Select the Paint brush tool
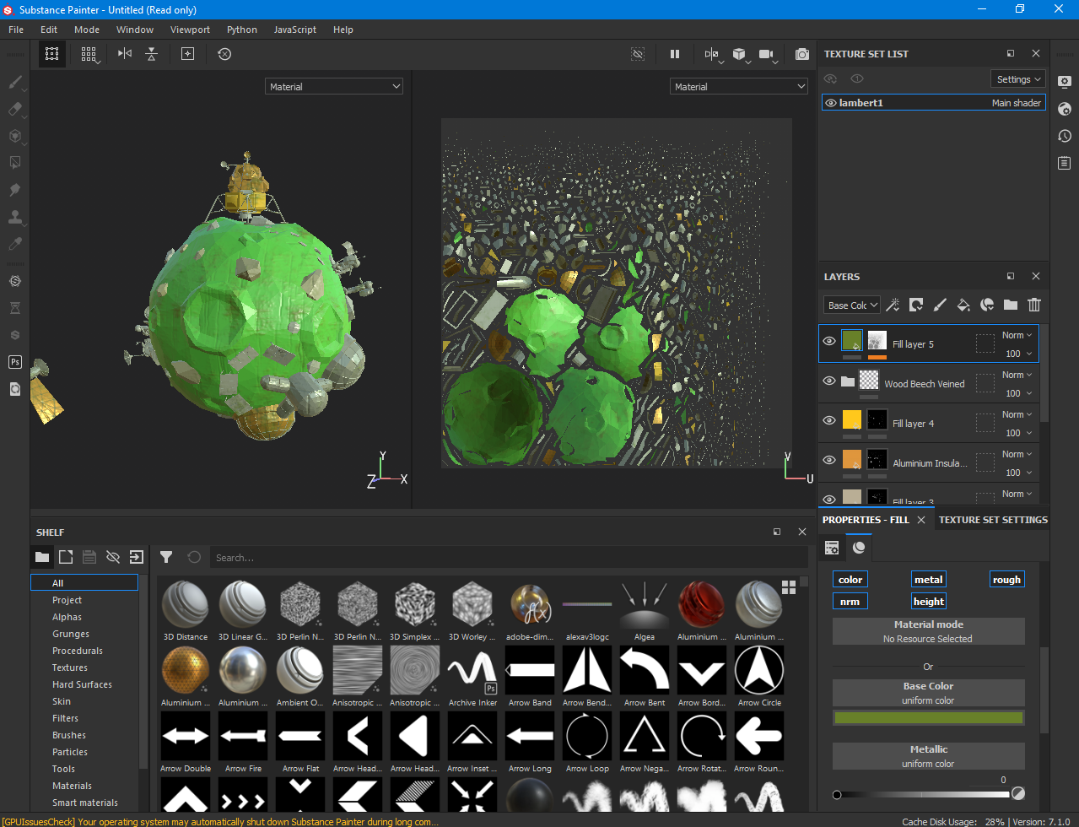 [x=14, y=83]
